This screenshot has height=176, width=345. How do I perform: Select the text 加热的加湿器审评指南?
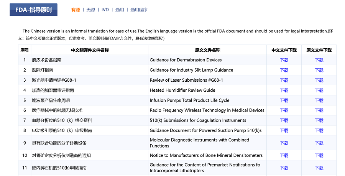click(x=53, y=90)
